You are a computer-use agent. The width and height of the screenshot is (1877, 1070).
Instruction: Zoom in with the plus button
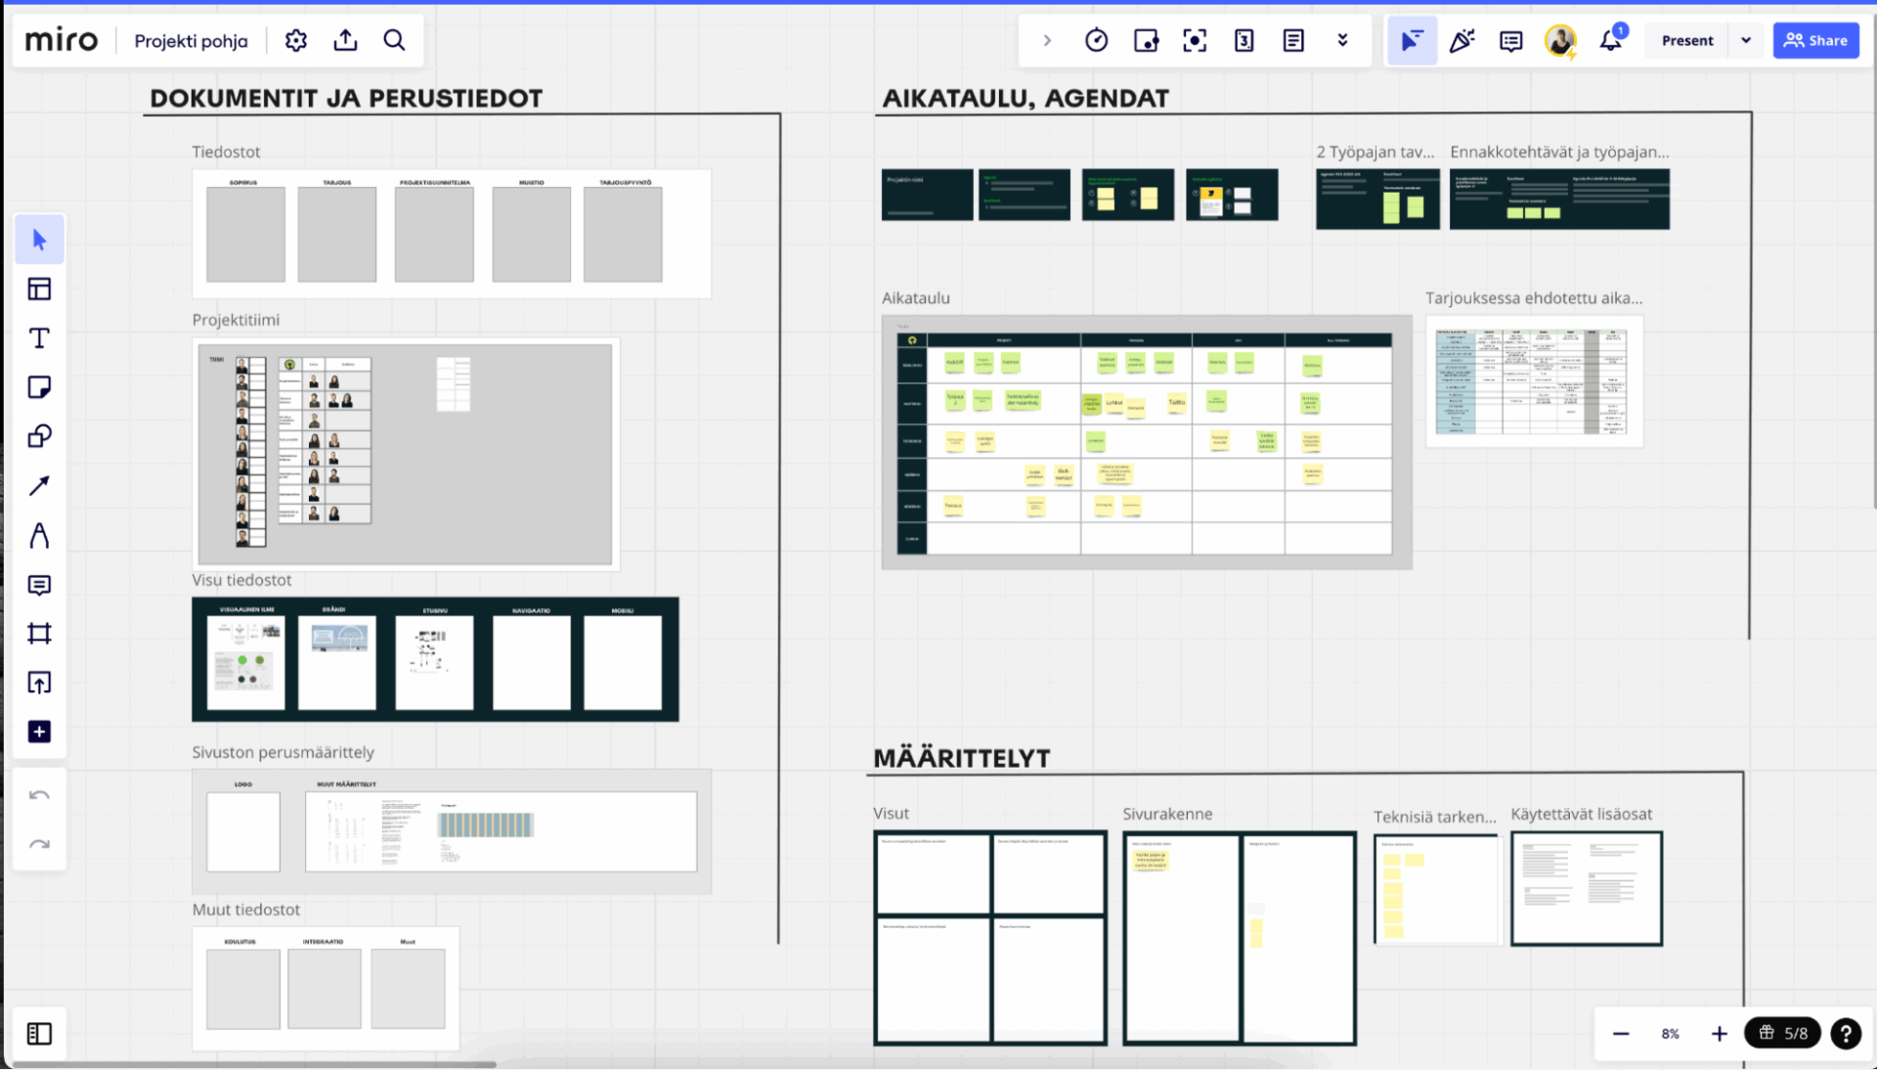tap(1720, 1034)
